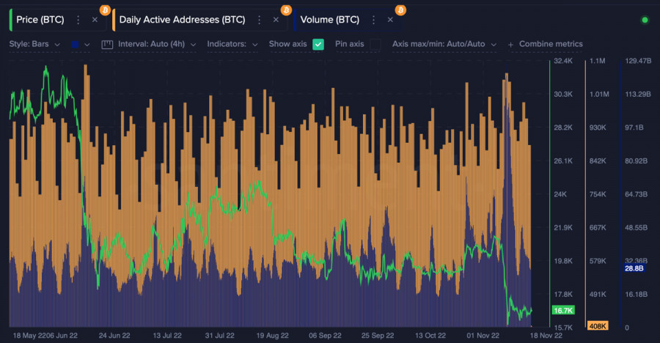The height and width of the screenshot is (343, 660).
Task: Click the interval ruler icon
Action: point(106,45)
